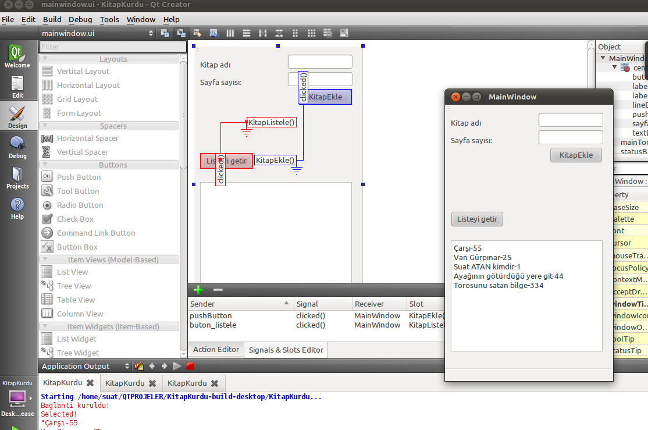Pick the Vertical Layout widget
The image size is (648, 430).
click(83, 71)
